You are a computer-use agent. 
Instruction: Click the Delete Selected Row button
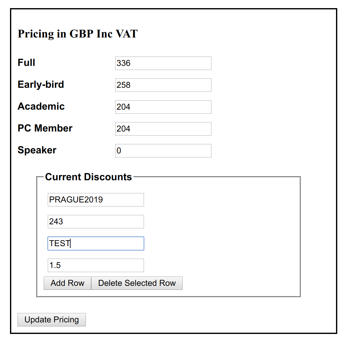tap(137, 283)
